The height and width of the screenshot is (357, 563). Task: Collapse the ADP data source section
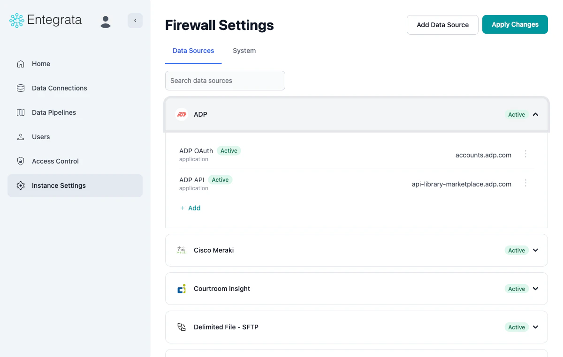click(535, 114)
